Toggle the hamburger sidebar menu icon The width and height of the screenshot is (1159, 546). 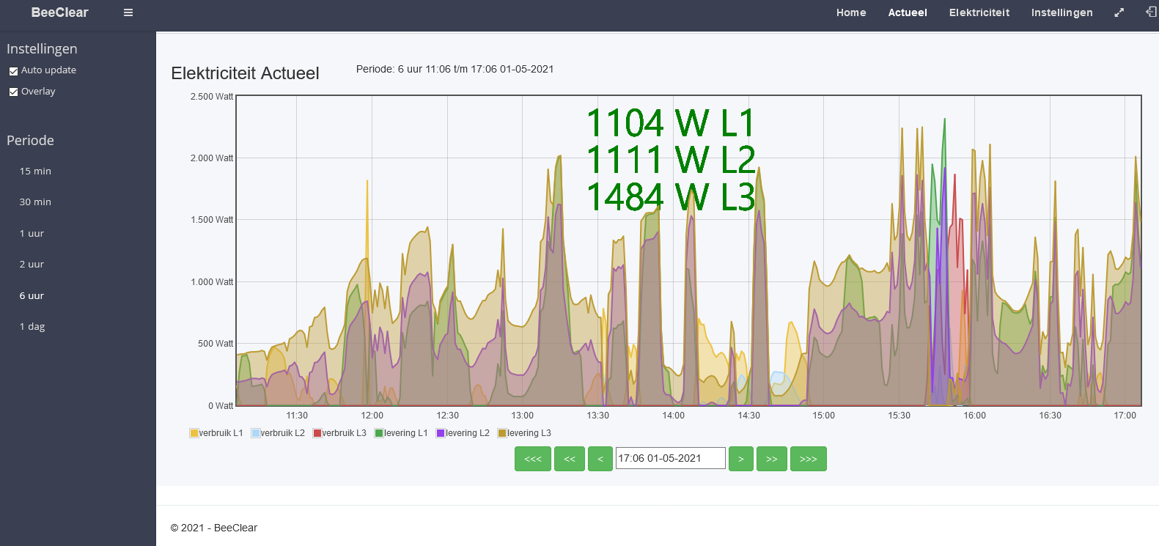128,12
